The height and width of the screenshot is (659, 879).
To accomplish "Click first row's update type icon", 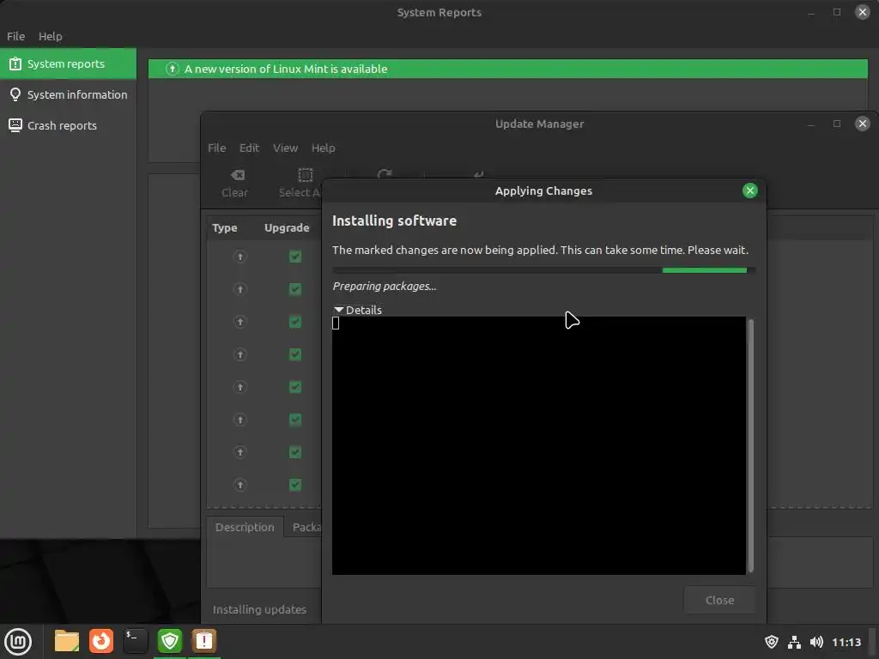I will (x=240, y=257).
